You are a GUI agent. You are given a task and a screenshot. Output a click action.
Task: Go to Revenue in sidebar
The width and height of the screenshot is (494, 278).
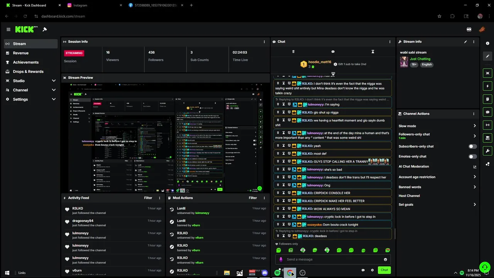(31, 53)
